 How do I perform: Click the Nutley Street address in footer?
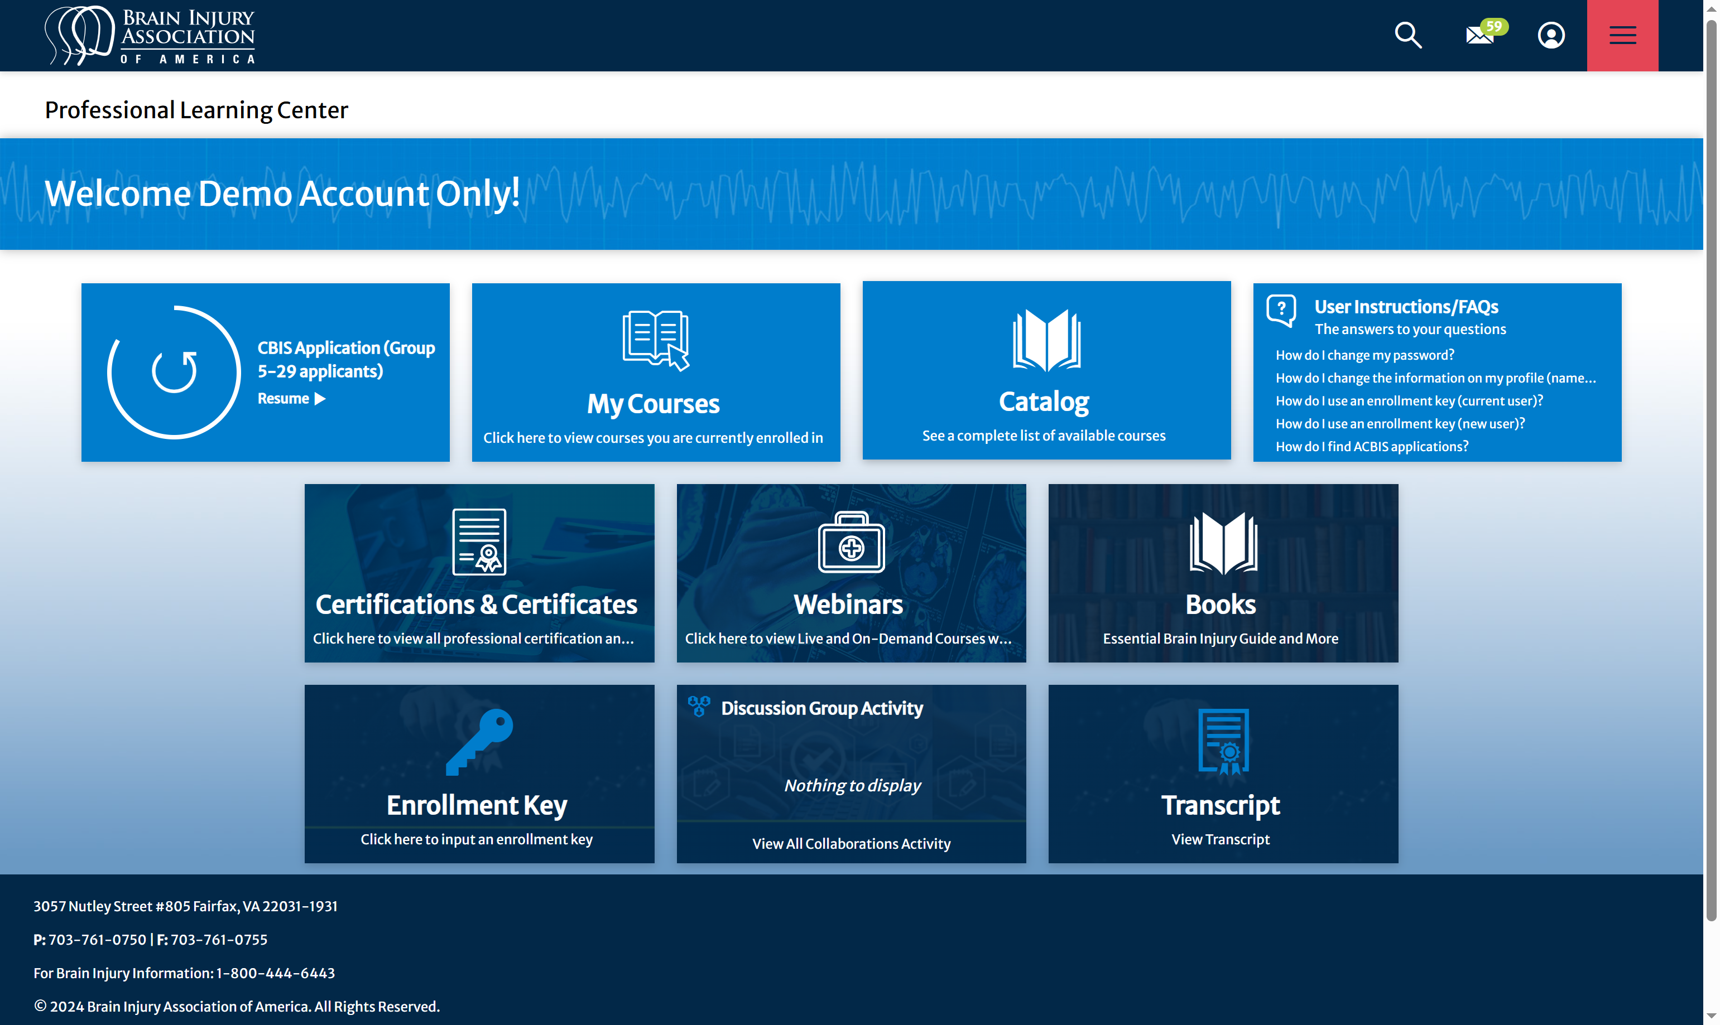coord(185,906)
